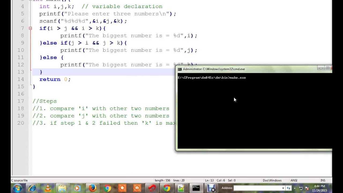The height and width of the screenshot is (193, 343).
Task: Open VLC media player cone icon
Action: [x=48, y=188]
